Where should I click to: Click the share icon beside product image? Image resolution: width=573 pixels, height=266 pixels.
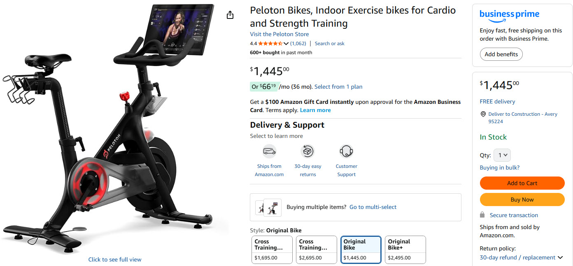click(x=230, y=15)
